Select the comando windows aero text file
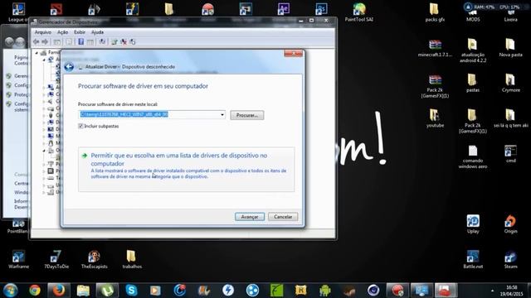The image size is (531, 298). tap(473, 156)
